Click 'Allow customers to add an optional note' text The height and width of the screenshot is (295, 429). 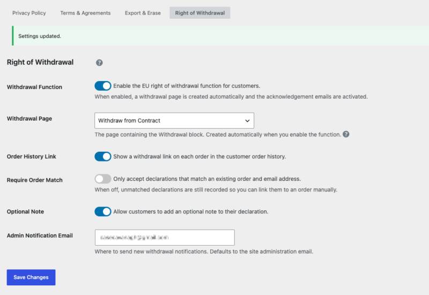point(191,211)
